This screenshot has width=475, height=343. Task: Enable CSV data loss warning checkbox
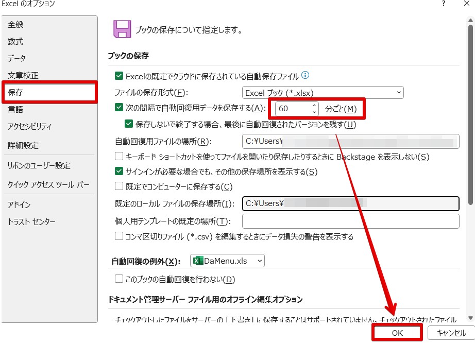point(119,236)
